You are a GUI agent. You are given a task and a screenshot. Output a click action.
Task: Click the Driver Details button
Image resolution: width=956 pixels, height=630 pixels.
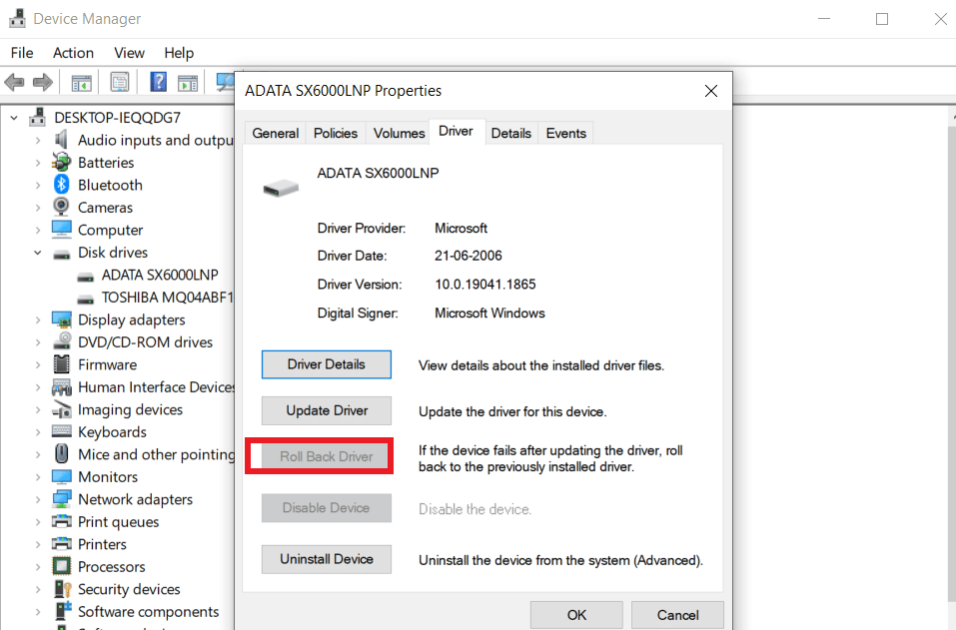pyautogui.click(x=327, y=364)
